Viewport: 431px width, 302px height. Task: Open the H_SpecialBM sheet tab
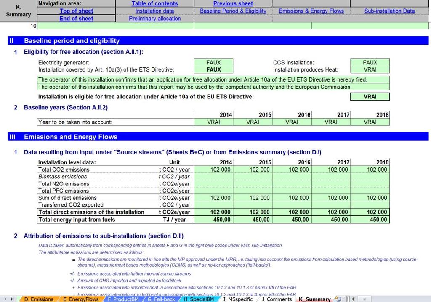click(x=199, y=299)
